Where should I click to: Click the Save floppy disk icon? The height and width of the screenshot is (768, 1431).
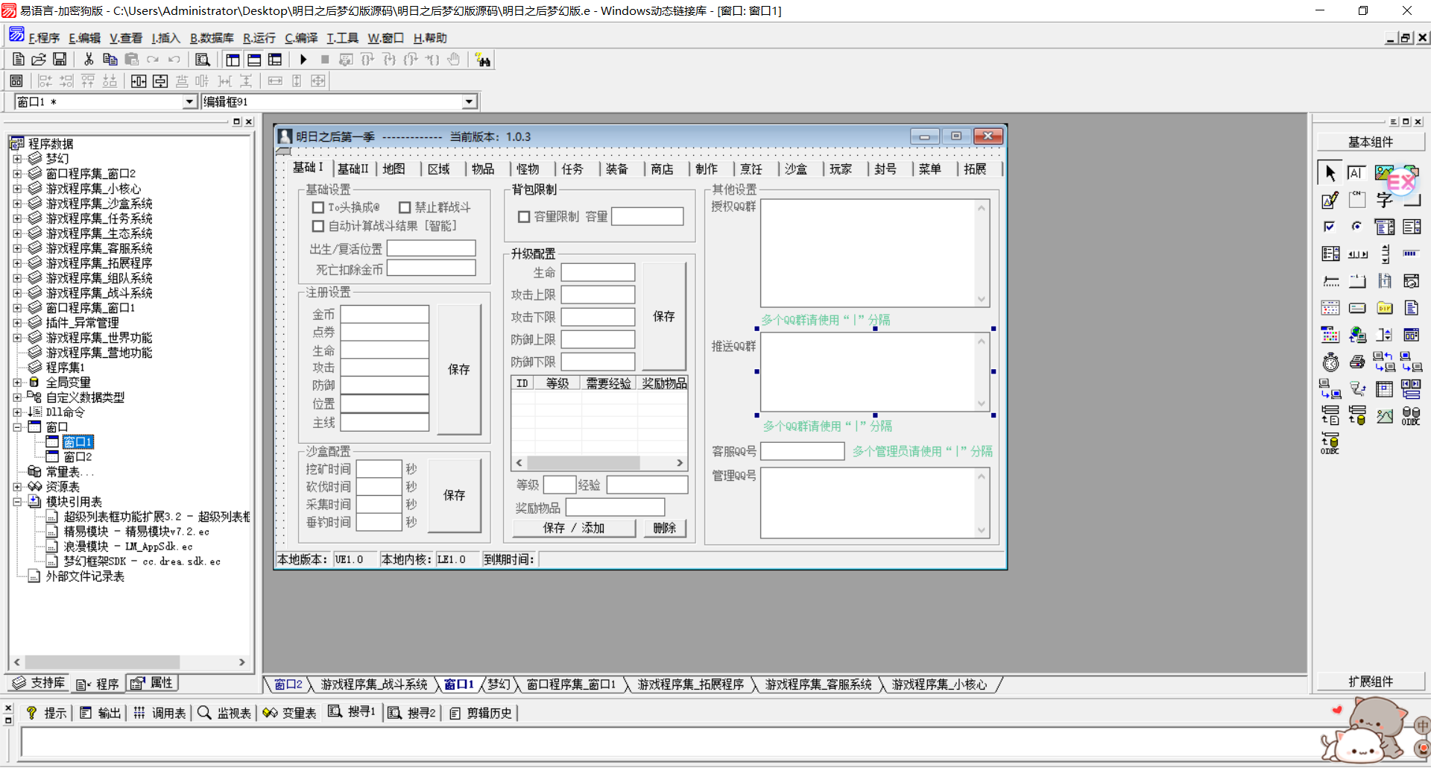[60, 60]
